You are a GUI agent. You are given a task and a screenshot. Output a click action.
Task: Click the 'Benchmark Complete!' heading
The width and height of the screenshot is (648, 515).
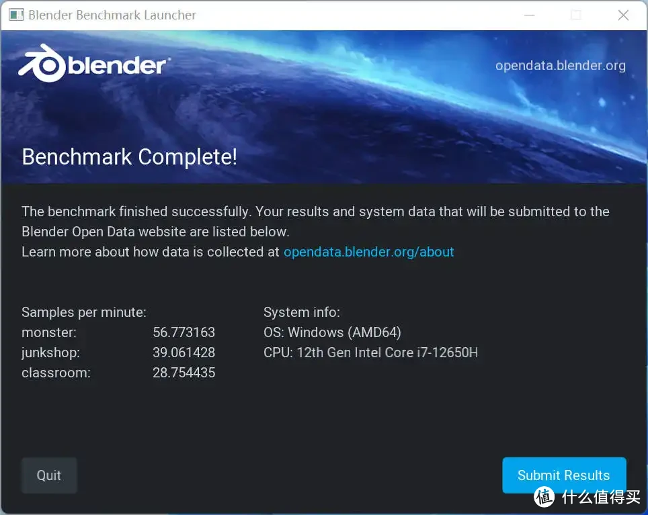pyautogui.click(x=129, y=157)
